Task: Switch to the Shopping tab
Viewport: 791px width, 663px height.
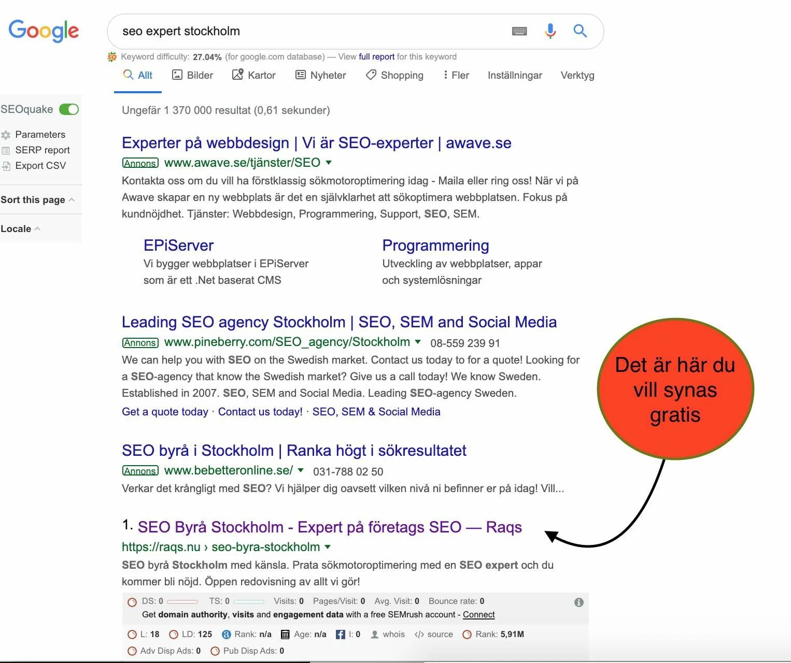Action: pos(394,75)
